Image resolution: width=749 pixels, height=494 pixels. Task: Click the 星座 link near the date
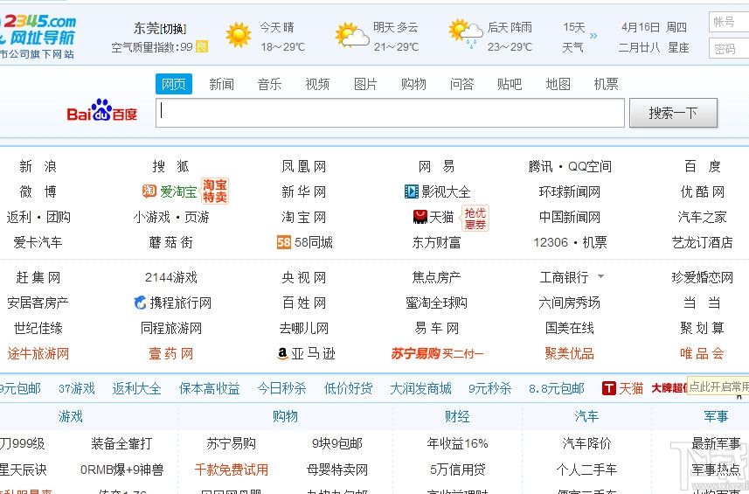tap(678, 47)
